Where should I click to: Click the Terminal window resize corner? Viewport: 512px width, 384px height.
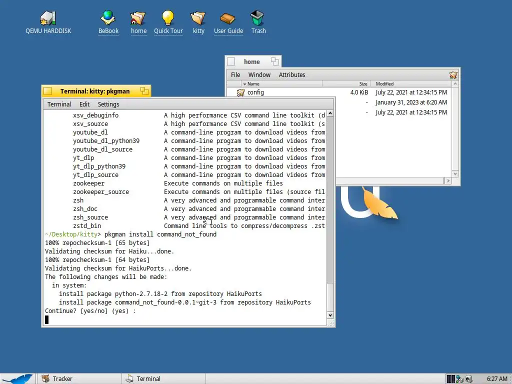click(x=330, y=323)
